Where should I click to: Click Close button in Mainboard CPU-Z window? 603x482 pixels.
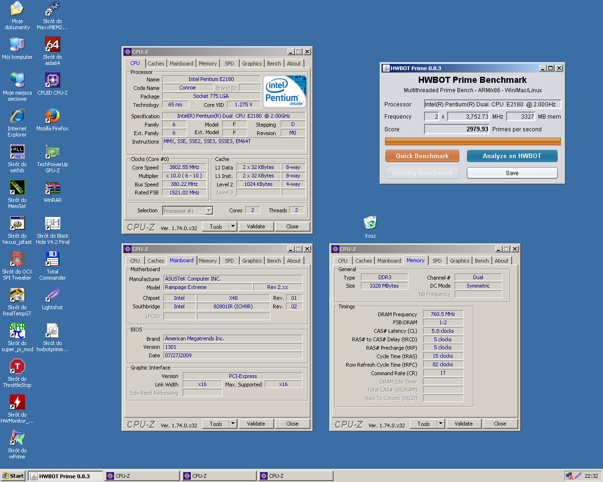pyautogui.click(x=292, y=424)
